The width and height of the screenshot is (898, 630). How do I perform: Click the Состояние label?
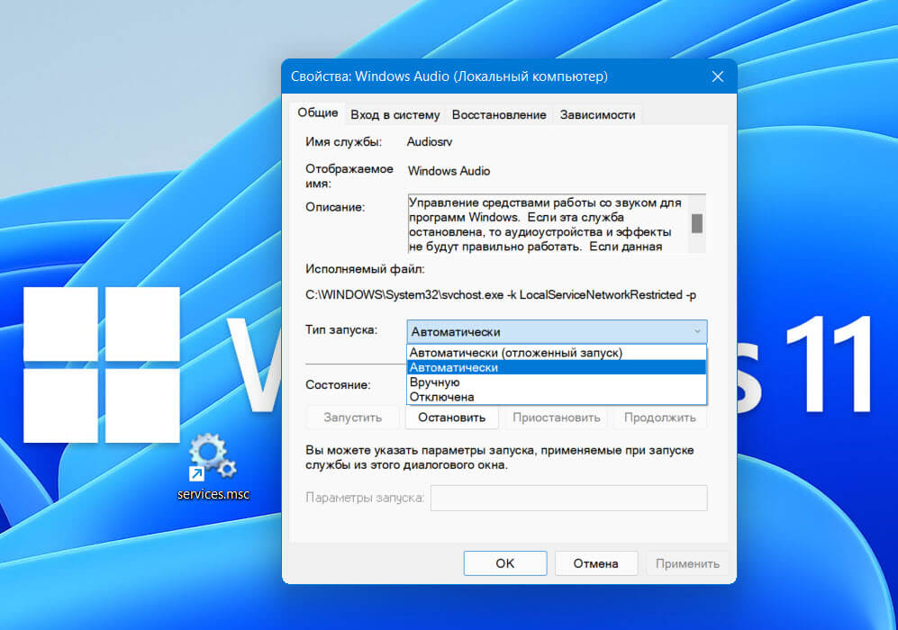tap(338, 385)
